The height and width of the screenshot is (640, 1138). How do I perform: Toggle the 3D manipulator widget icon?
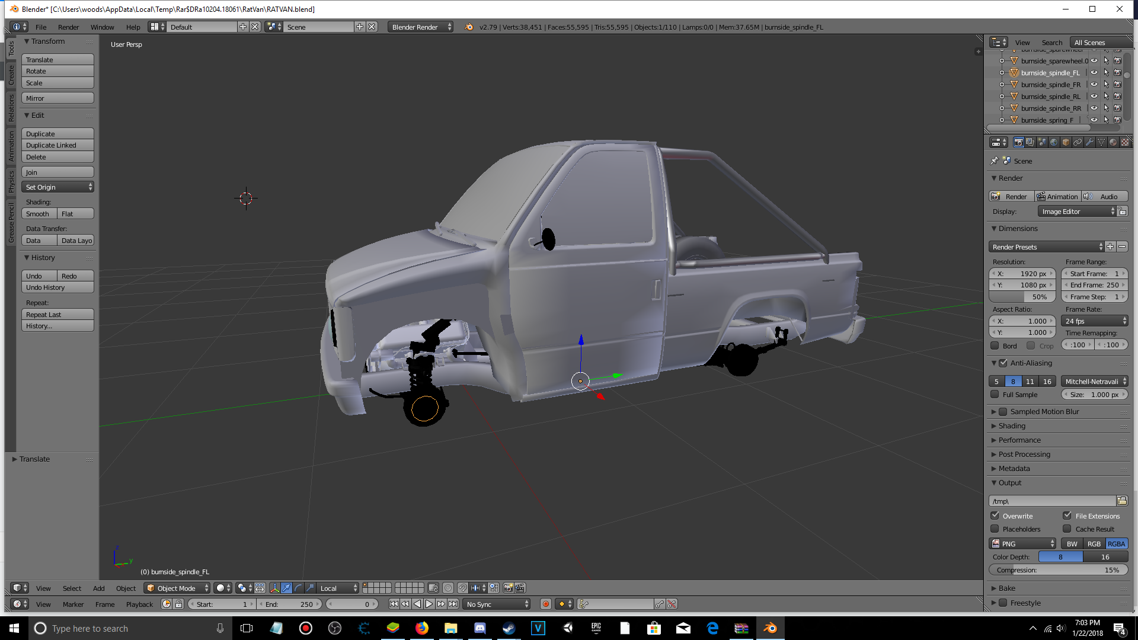click(x=274, y=588)
